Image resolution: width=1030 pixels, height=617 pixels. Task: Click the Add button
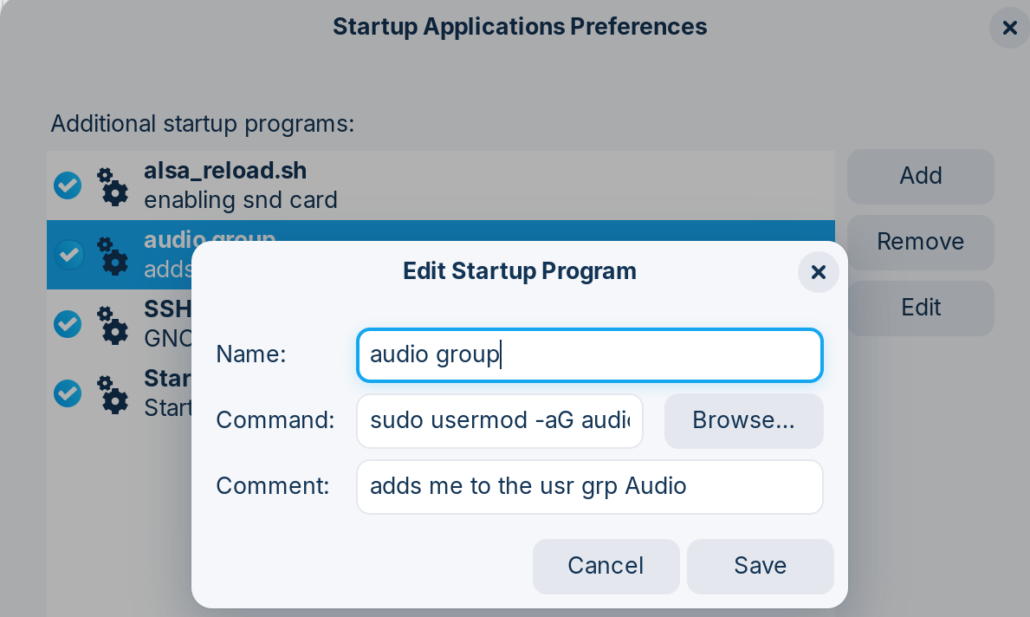pos(920,176)
